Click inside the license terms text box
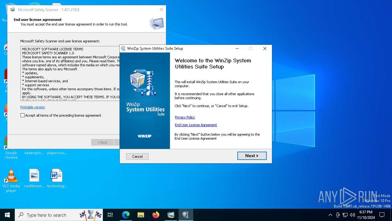The width and height of the screenshot is (392, 221). (70, 73)
